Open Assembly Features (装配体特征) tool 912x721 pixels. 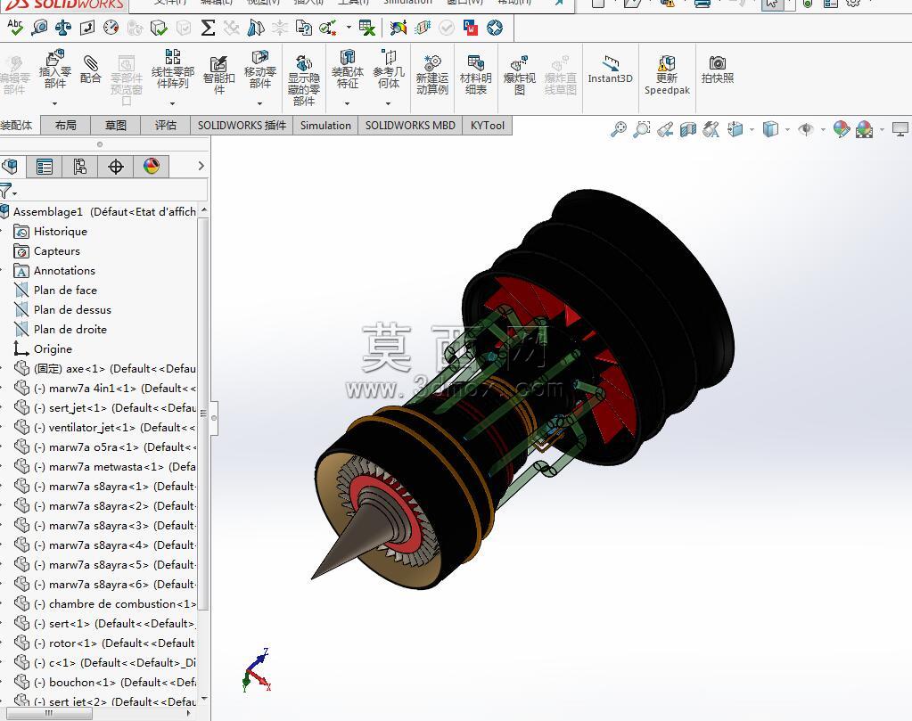tap(347, 70)
